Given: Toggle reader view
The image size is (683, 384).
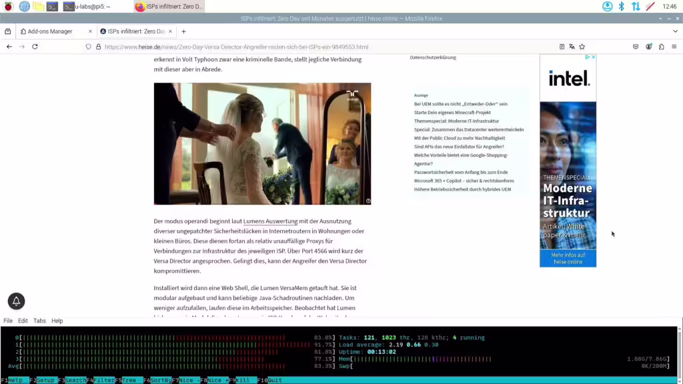Looking at the screenshot, I should (562, 47).
